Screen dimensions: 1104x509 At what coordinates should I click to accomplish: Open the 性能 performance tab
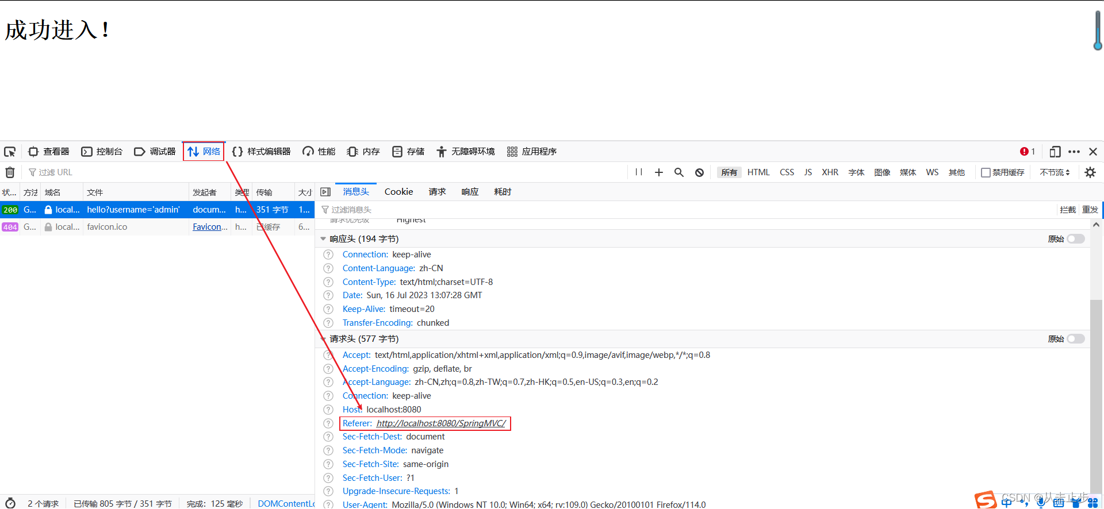(x=319, y=152)
